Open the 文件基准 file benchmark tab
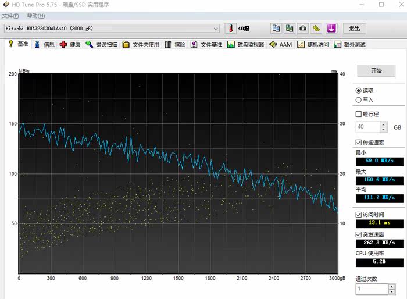407x299 pixels. click(206, 44)
